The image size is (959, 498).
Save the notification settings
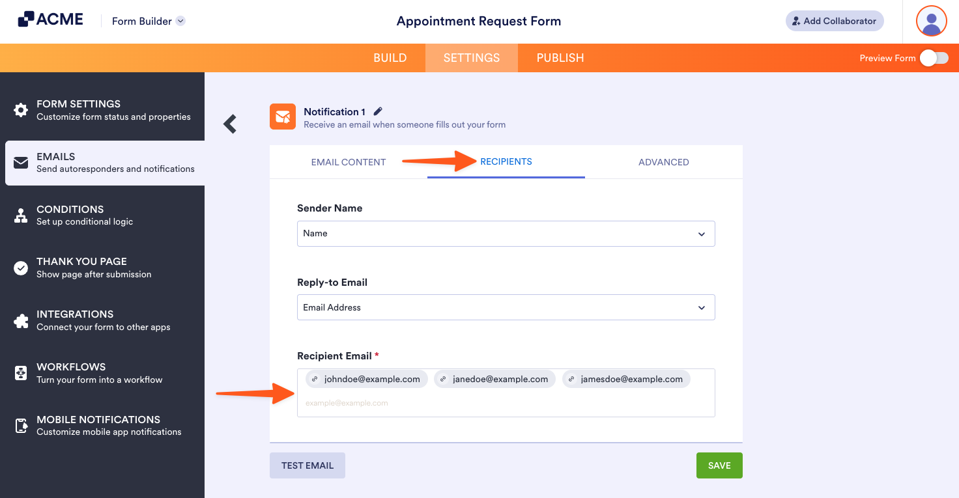pos(719,465)
